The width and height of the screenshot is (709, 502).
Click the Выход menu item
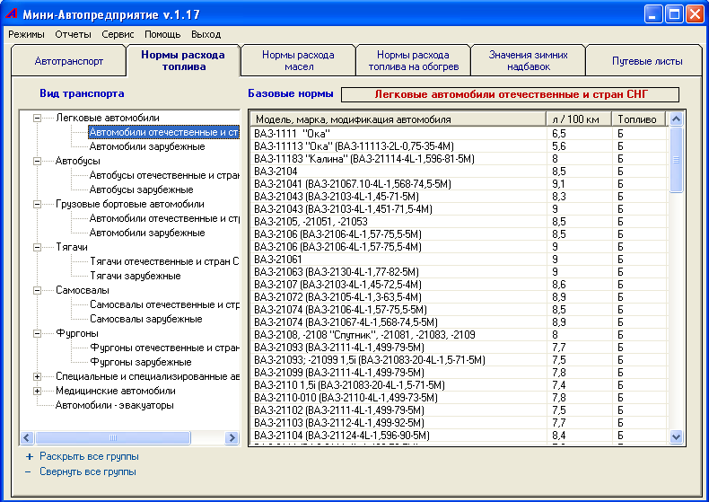point(206,34)
